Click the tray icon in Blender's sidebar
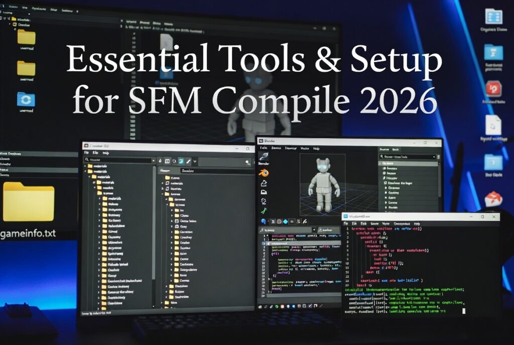Screen dimensions: 514x345 tap(264, 192)
